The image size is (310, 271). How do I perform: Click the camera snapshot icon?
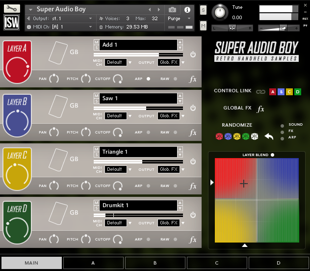(x=172, y=10)
